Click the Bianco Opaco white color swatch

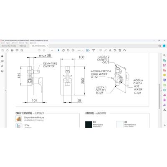pos(120,124)
